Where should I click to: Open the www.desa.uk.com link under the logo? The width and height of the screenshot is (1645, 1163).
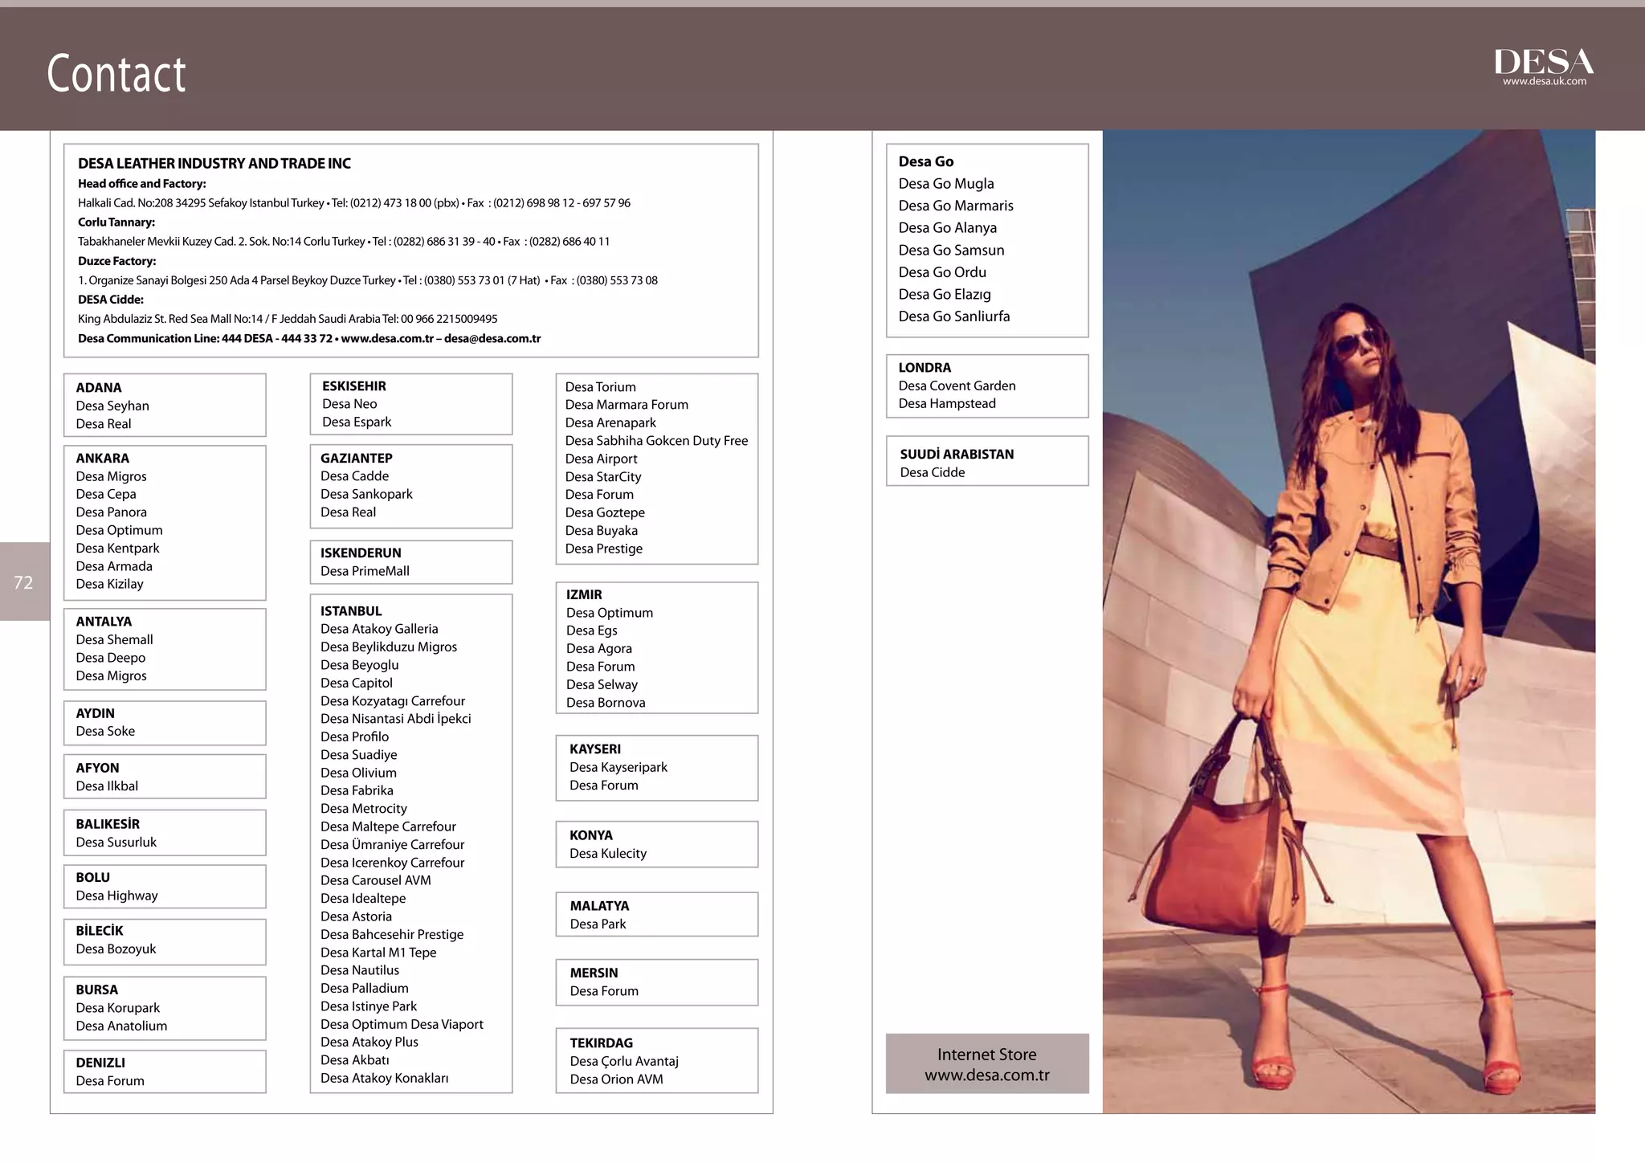pyautogui.click(x=1545, y=81)
